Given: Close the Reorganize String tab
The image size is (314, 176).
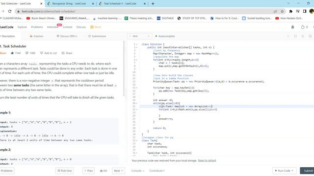Looking at the screenshot, I should [93, 3].
